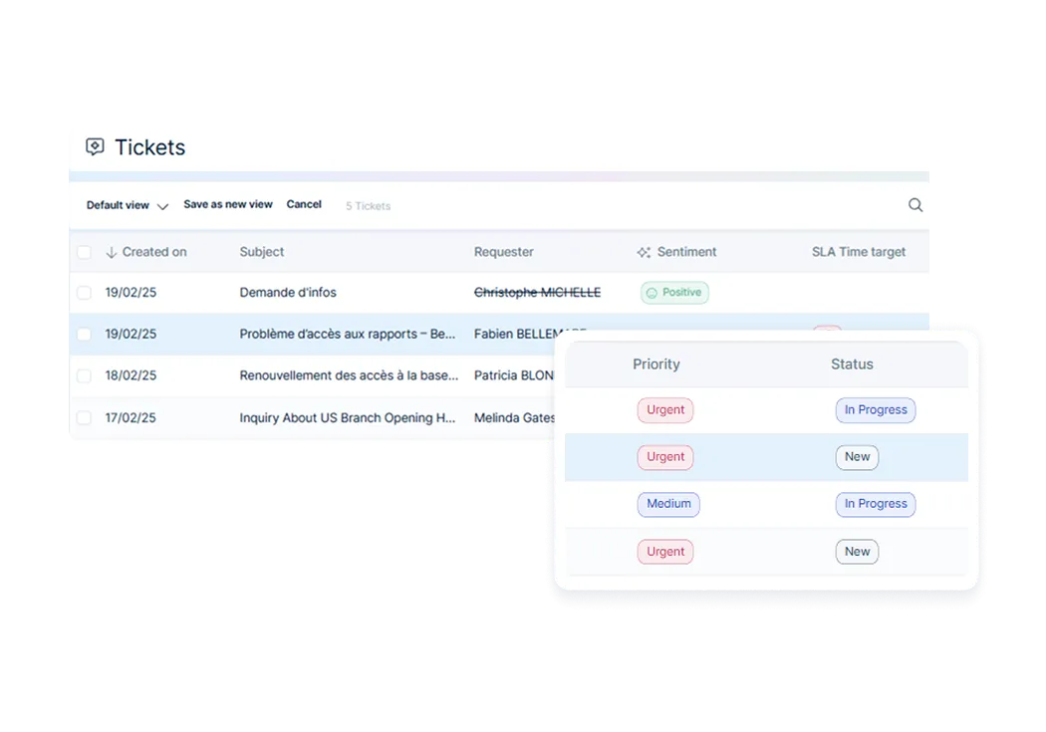The image size is (1046, 732).
Task: Open the Renouvellement des accès ticket
Action: click(349, 376)
